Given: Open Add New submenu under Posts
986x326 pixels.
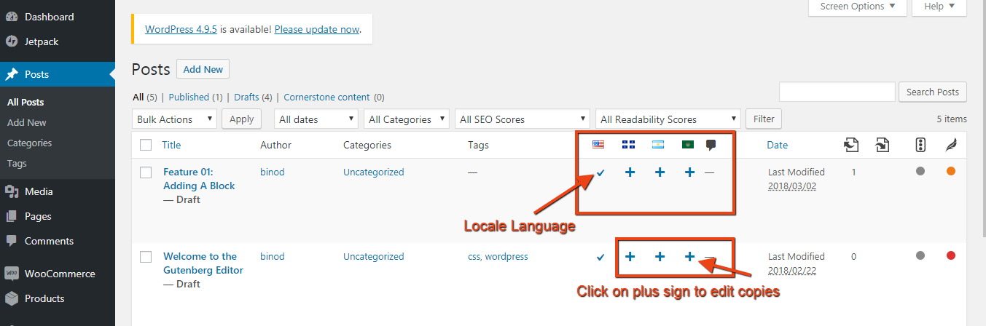Looking at the screenshot, I should pos(27,123).
